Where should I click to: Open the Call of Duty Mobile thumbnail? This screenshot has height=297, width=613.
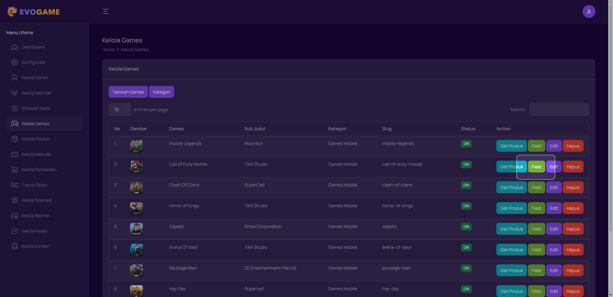(136, 167)
